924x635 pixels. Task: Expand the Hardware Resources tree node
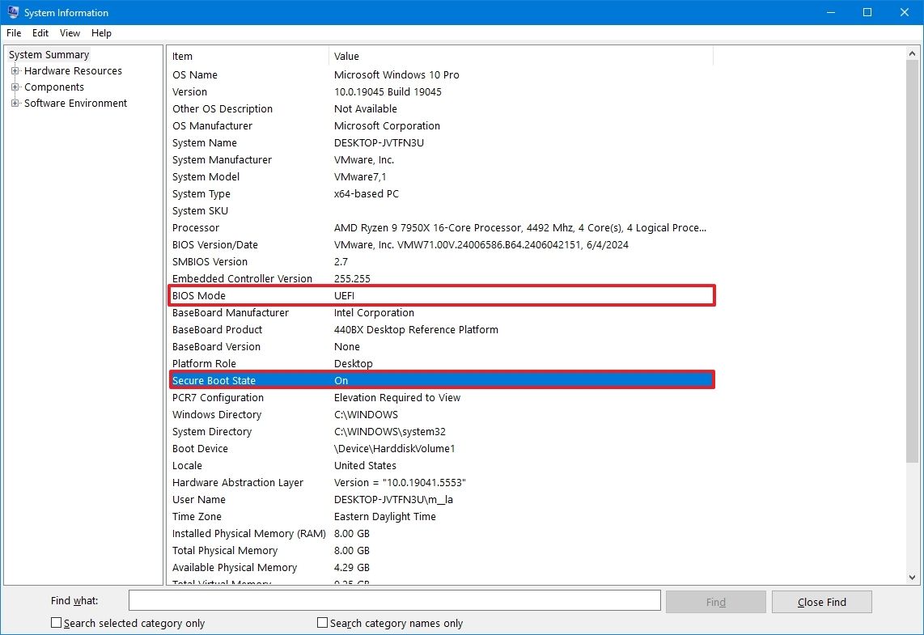16,70
